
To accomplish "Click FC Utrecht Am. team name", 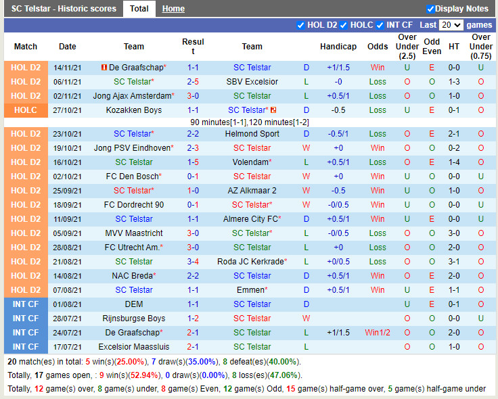I will coord(132,248).
